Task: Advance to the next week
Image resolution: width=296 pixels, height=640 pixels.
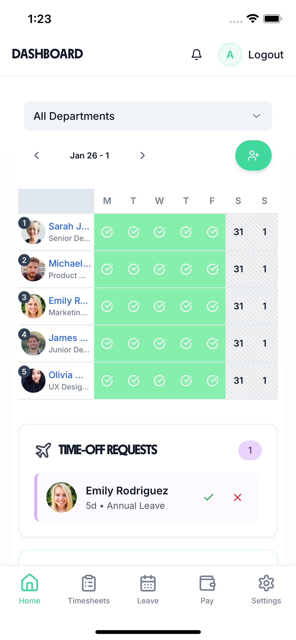Action: pos(143,155)
